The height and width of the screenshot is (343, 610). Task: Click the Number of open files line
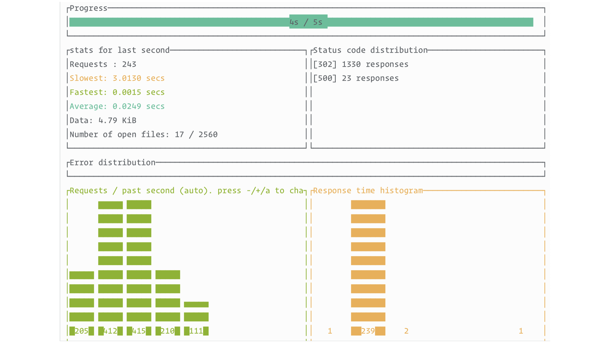[x=143, y=134]
